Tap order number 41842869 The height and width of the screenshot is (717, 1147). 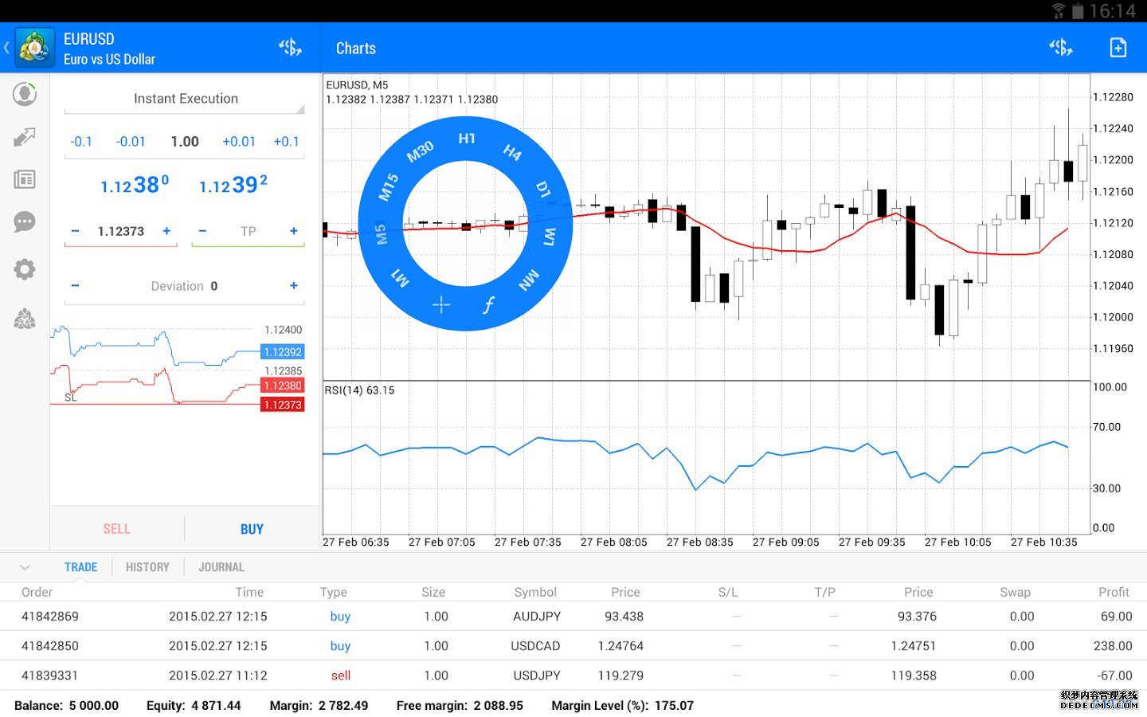pos(50,617)
